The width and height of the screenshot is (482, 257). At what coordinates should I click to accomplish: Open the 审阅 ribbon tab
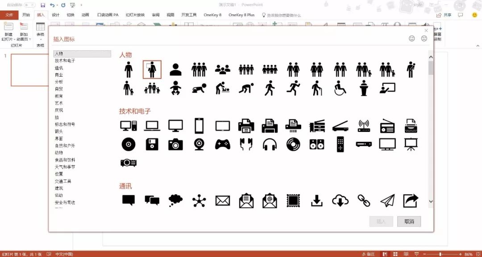155,15
